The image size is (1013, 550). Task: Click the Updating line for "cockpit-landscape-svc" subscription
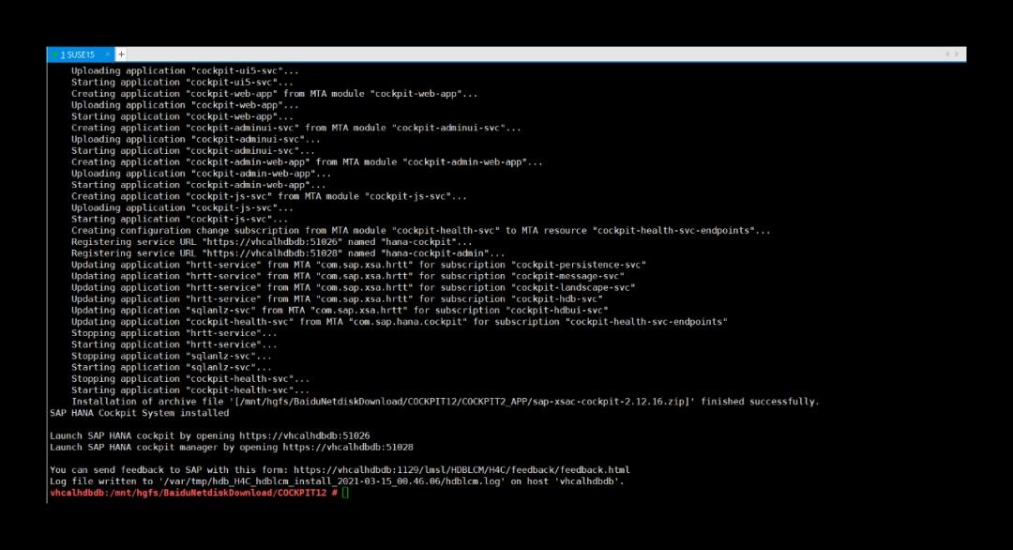coord(354,287)
